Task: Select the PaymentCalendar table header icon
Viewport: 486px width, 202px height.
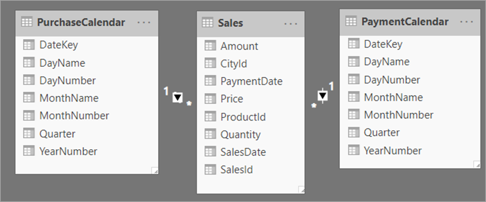Action: tap(351, 21)
